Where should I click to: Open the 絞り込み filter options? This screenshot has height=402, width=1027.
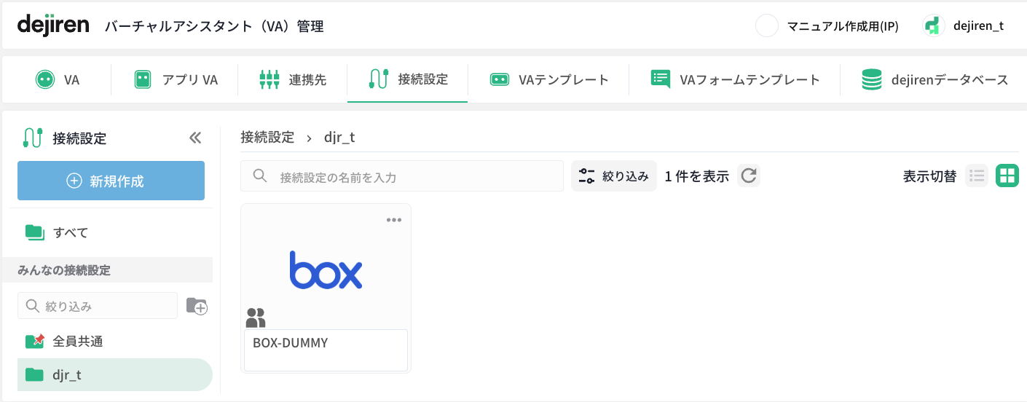point(613,176)
